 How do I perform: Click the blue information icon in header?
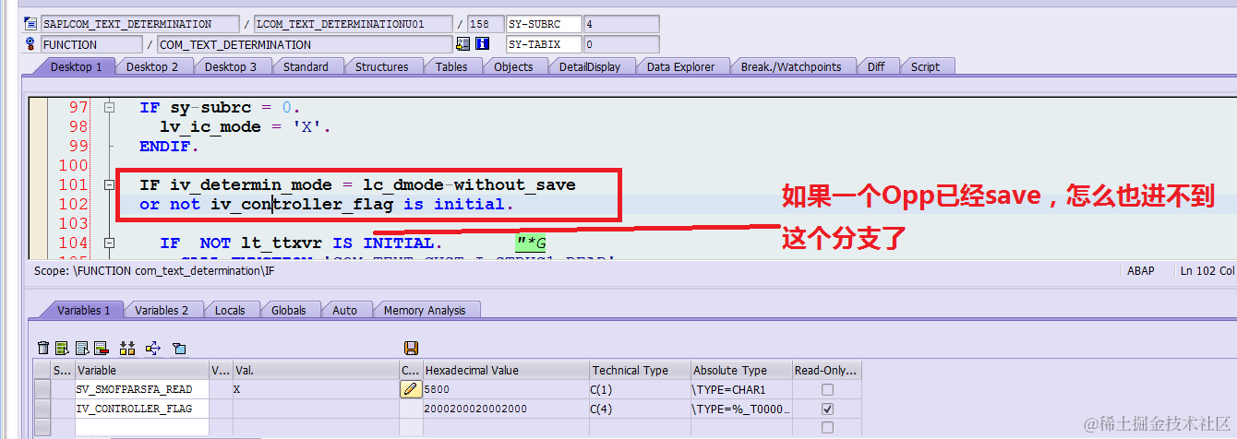pos(482,44)
